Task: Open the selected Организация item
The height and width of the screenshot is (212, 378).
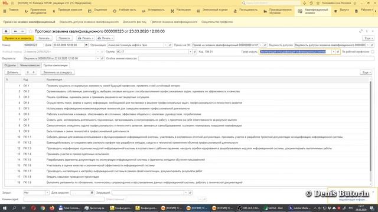Action: pos(170,45)
